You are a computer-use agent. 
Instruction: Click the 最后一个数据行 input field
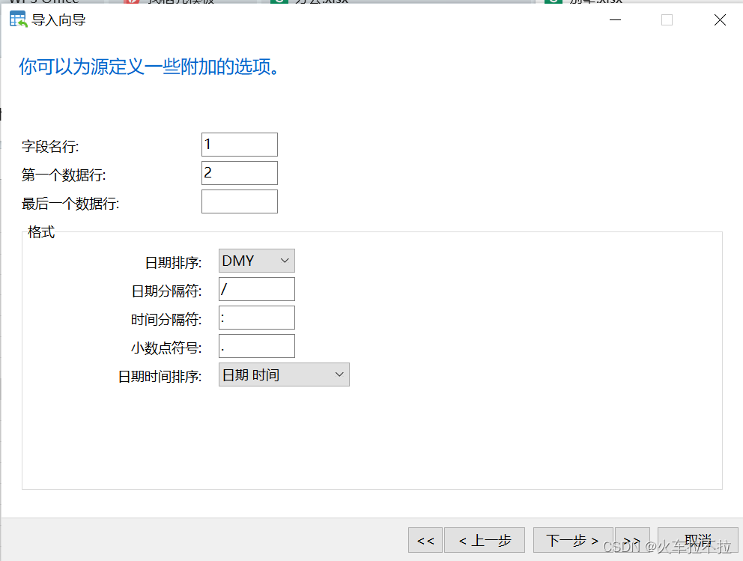click(239, 201)
